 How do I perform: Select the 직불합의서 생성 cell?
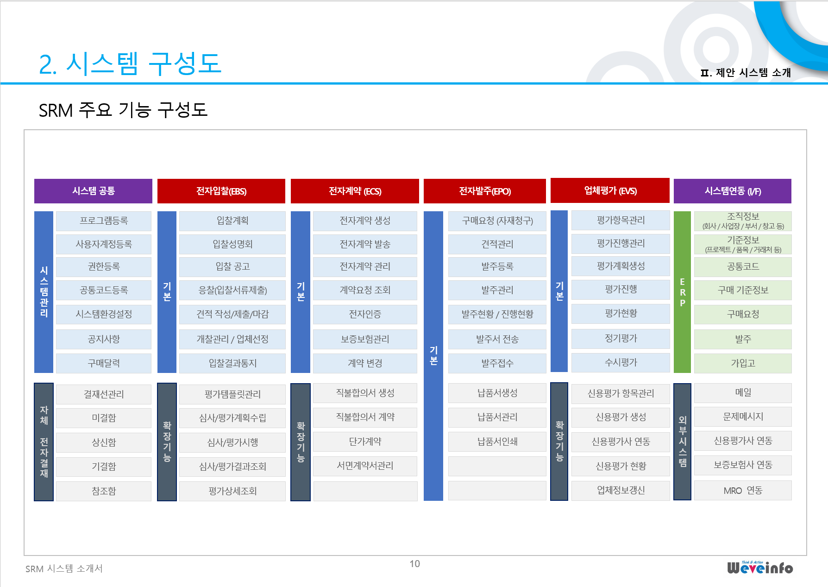[365, 393]
